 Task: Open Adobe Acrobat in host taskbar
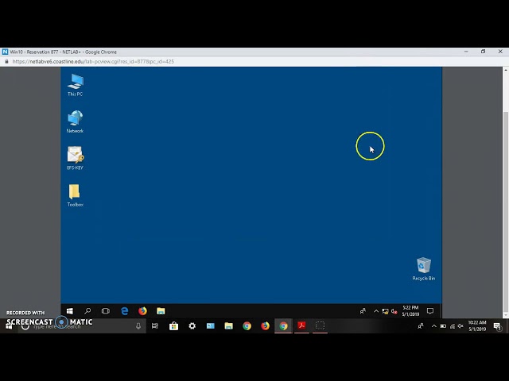[301, 325]
